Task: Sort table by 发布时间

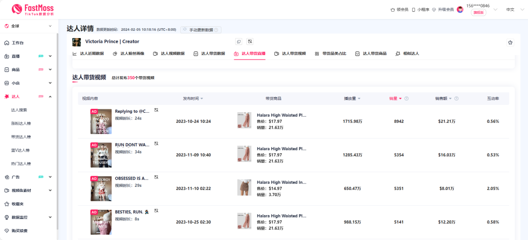Action: [193, 99]
